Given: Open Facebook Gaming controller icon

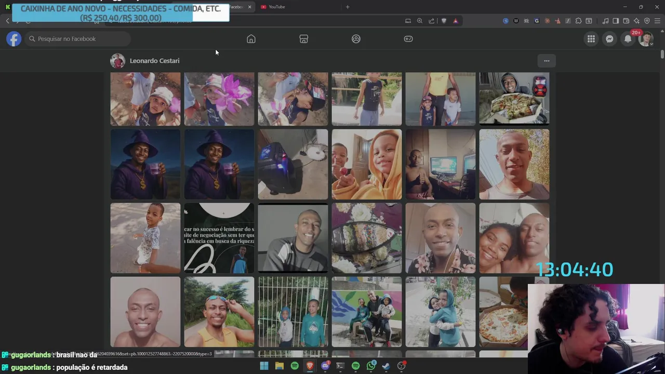Looking at the screenshot, I should click(408, 39).
